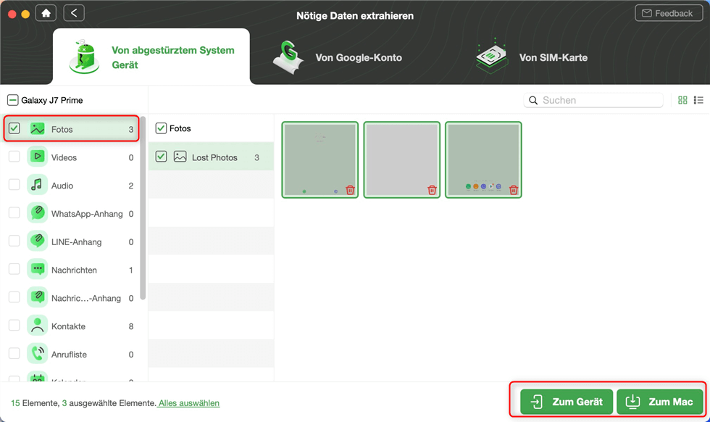Delete the first photo via trash icon

point(350,190)
